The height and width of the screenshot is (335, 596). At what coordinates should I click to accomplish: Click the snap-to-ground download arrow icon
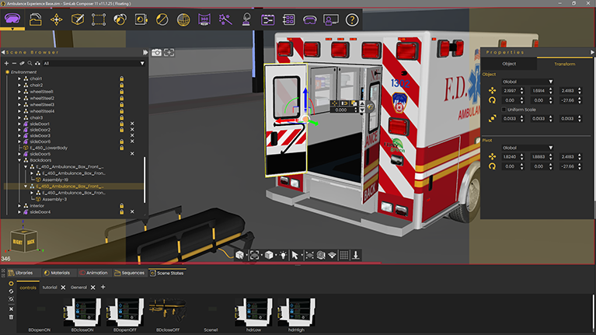pyautogui.click(x=356, y=255)
